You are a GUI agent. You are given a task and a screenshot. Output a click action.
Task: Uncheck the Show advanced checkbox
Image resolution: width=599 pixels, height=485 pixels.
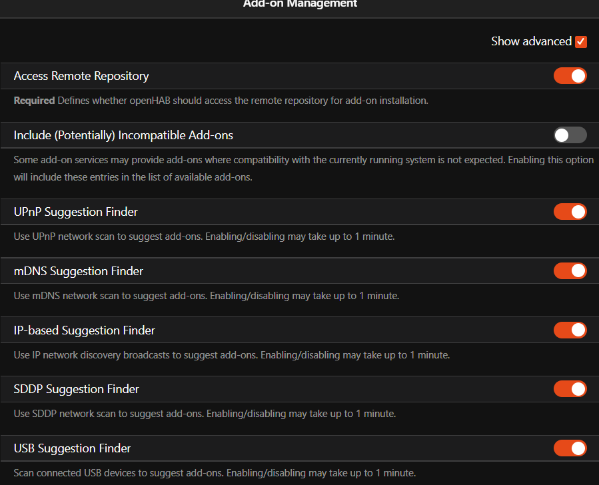click(x=581, y=41)
